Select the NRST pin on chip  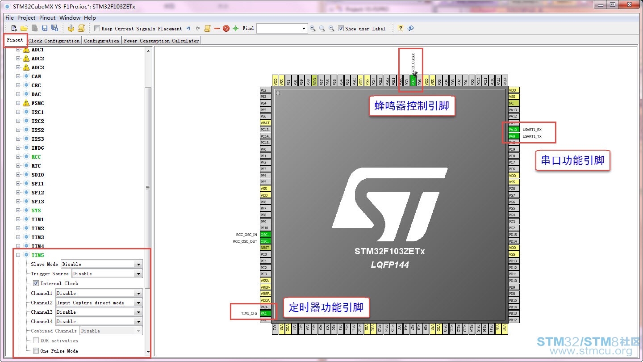tap(265, 248)
